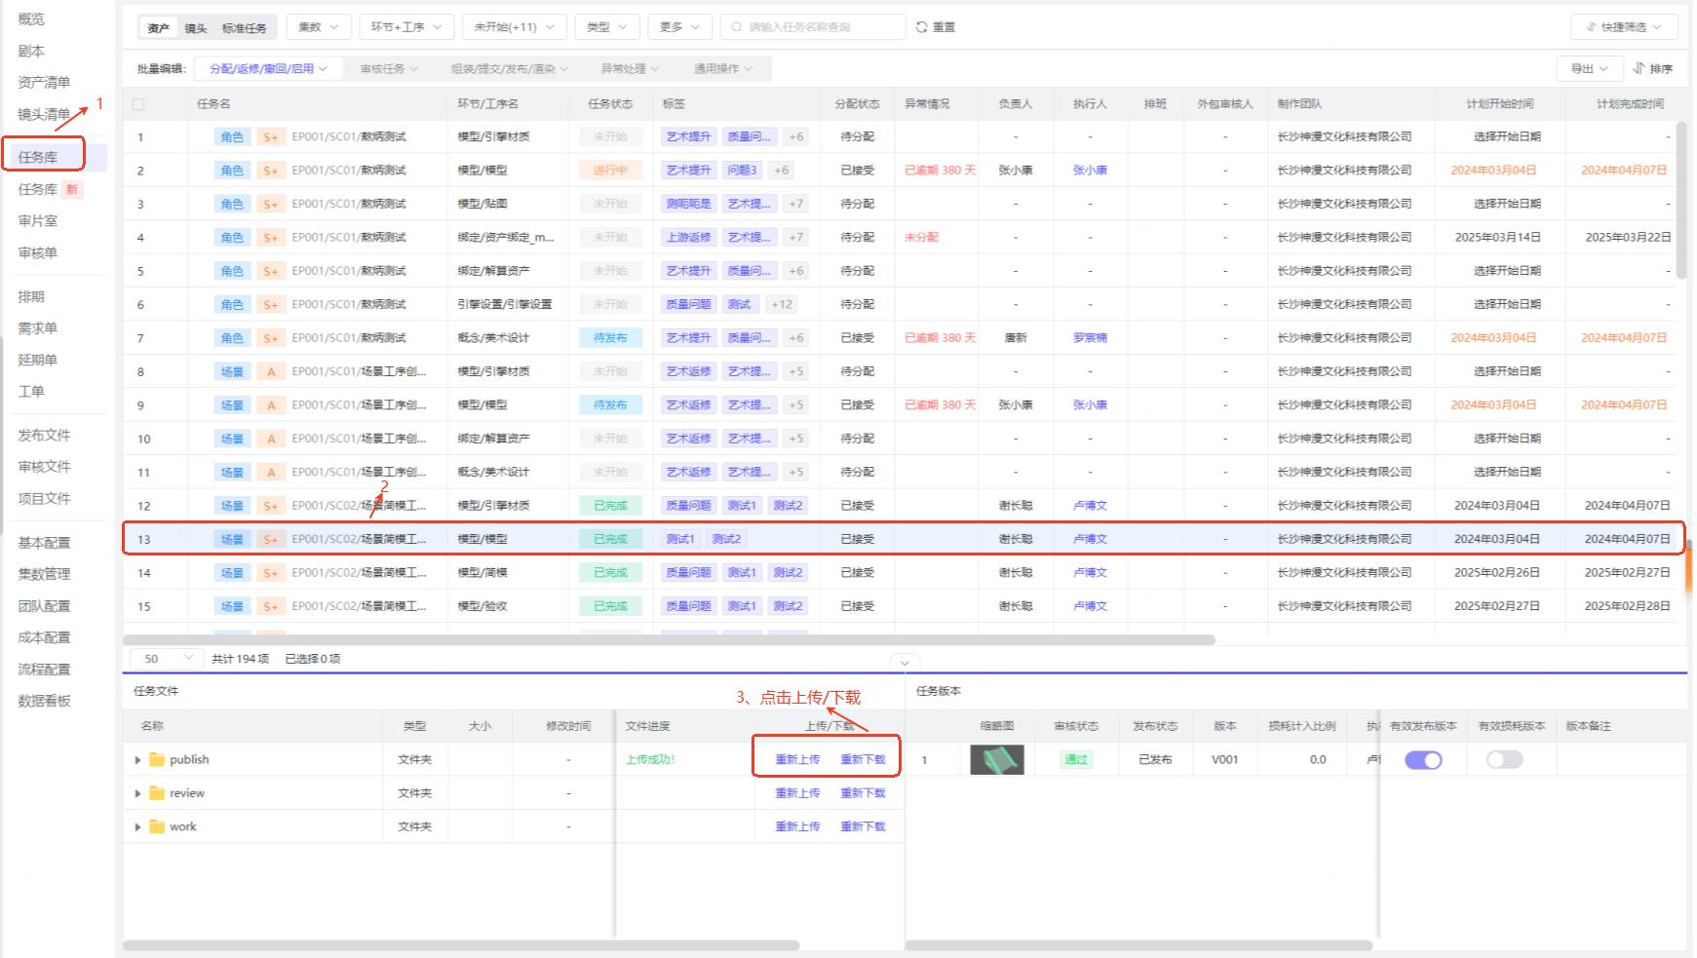
Task: Open the 快捷筛选 dropdown
Action: (x=1622, y=27)
